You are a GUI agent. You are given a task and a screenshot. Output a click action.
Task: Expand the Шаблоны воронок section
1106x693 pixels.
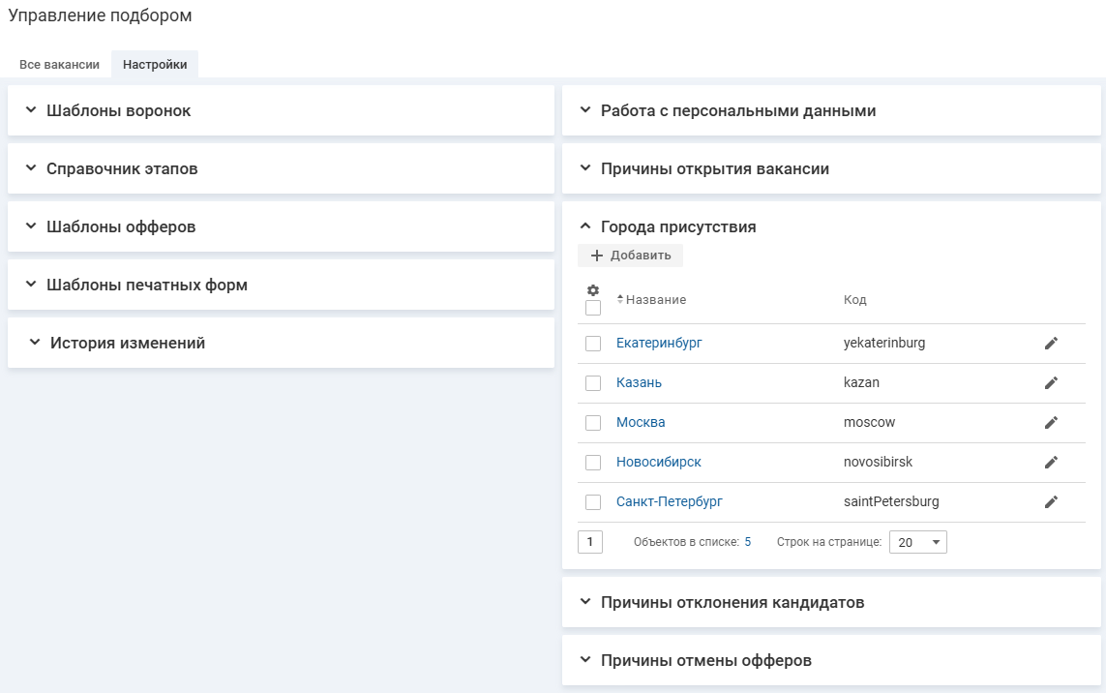tap(31, 110)
